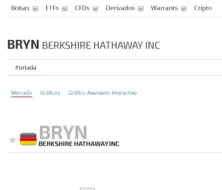Click the German flag icon
Viewport: 222px width, 190px height.
[28, 139]
